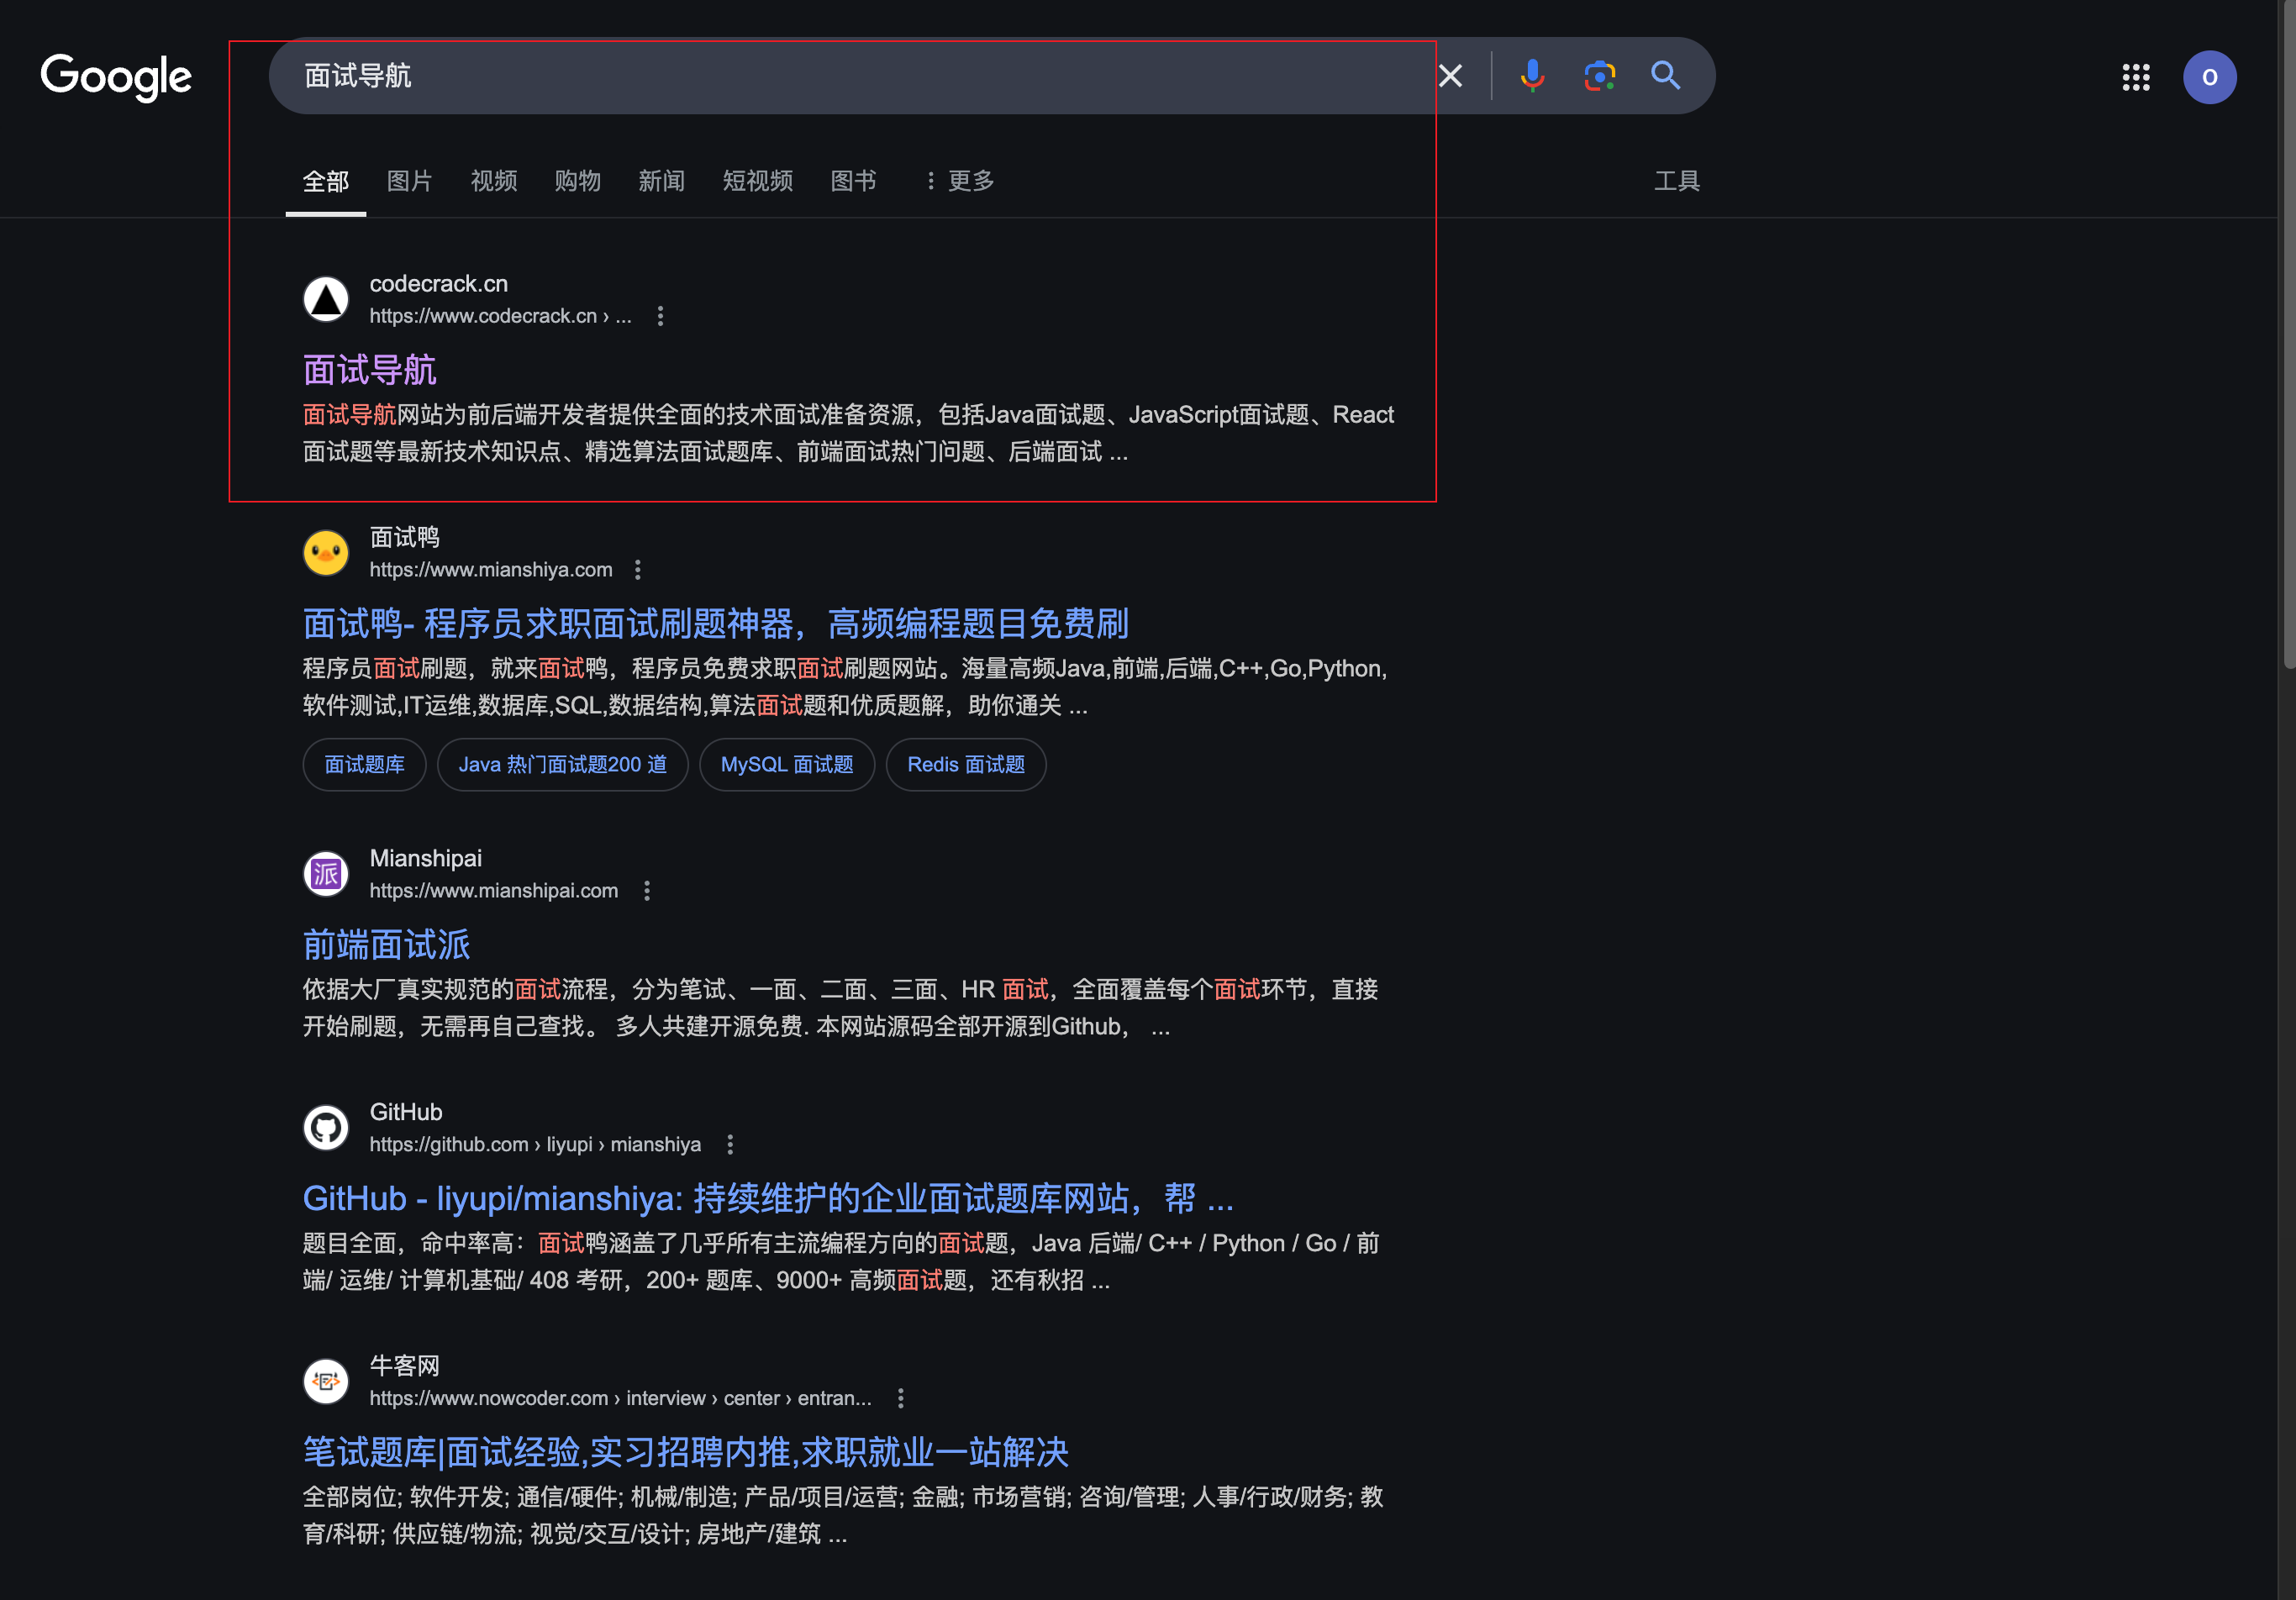Open options menu for mianshiya.com result
Screen dimensions: 2296x1600
[x=638, y=570]
